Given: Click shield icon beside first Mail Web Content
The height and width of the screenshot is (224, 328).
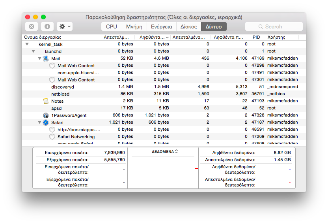Looking at the screenshot, I should (52, 66).
